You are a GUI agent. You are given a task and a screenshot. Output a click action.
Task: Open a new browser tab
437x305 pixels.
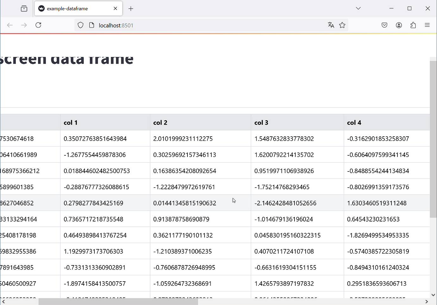click(x=131, y=9)
